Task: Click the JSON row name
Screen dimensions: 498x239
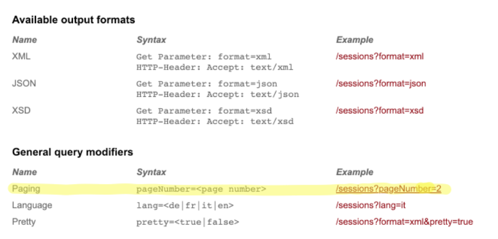Action: click(x=24, y=84)
